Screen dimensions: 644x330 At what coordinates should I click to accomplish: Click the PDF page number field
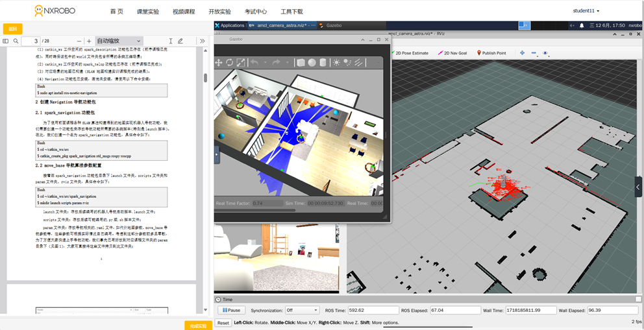pos(31,41)
